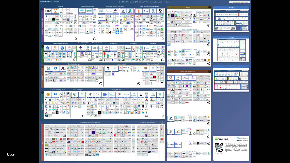Screen dimensions: 290x163
Task: Click the Container Runtime info icon
Action: (x=138, y=83)
